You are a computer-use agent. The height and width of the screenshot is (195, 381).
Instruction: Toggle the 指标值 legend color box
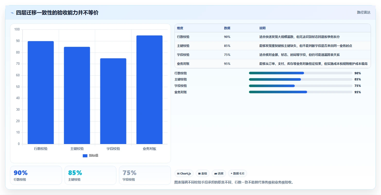85,156
